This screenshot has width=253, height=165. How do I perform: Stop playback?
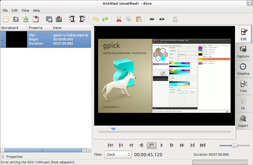click(x=151, y=145)
